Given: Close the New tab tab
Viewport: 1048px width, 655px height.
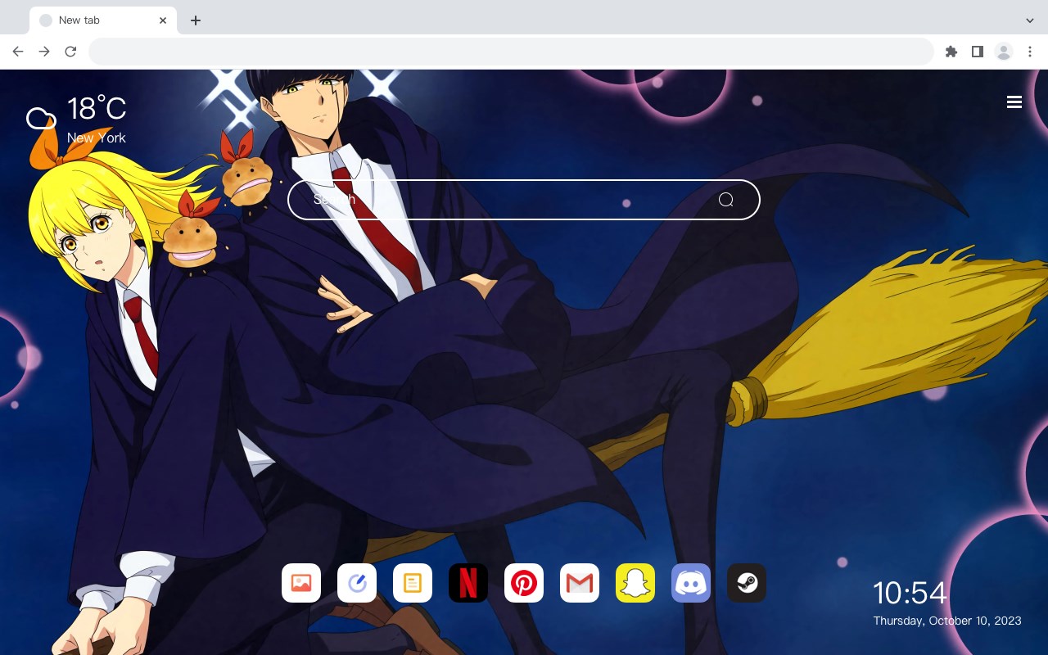Looking at the screenshot, I should tap(164, 20).
